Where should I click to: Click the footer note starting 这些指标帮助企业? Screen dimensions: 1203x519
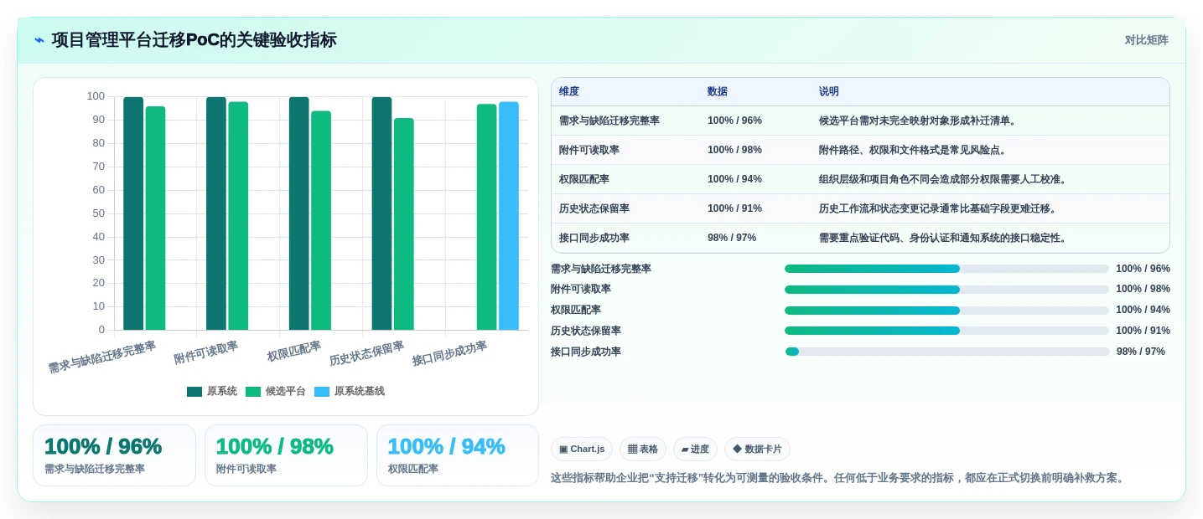click(838, 478)
